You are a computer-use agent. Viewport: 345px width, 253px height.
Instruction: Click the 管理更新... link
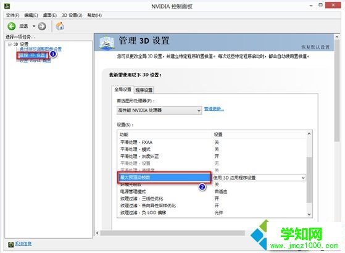point(214,109)
